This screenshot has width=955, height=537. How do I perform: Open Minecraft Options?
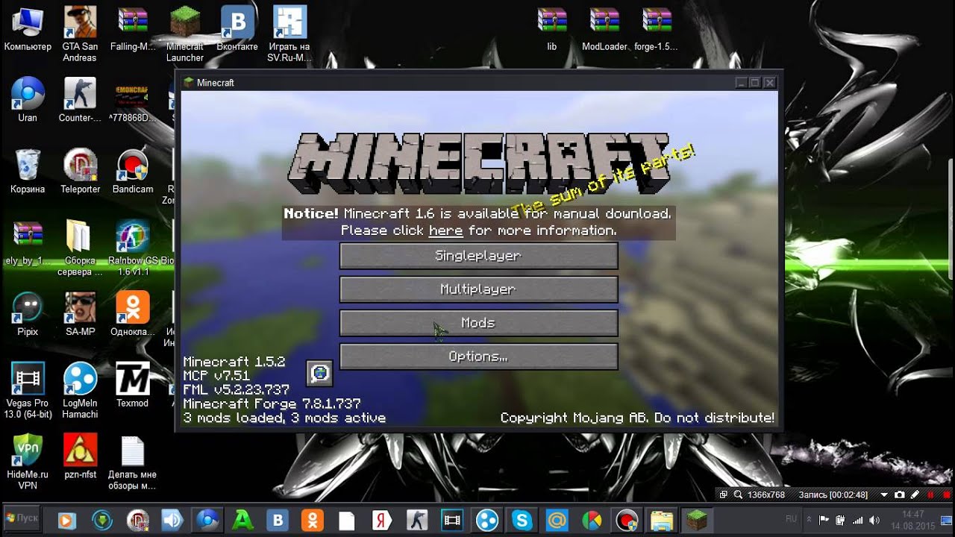click(x=478, y=357)
